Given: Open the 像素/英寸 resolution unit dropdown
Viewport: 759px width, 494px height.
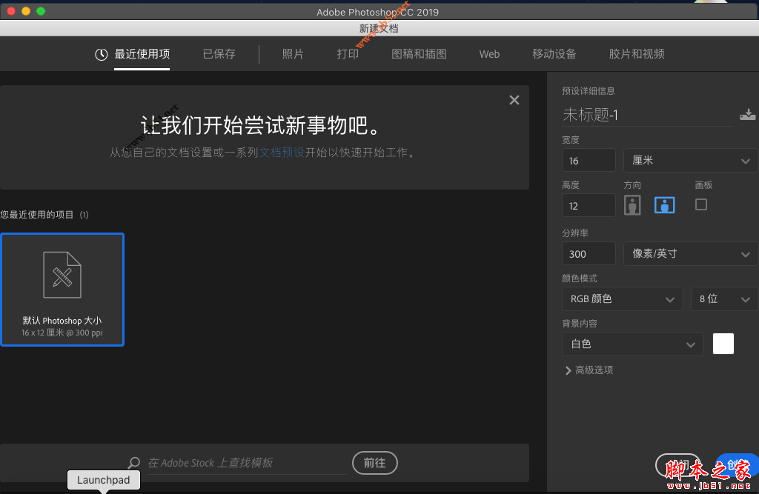Looking at the screenshot, I should (x=691, y=253).
